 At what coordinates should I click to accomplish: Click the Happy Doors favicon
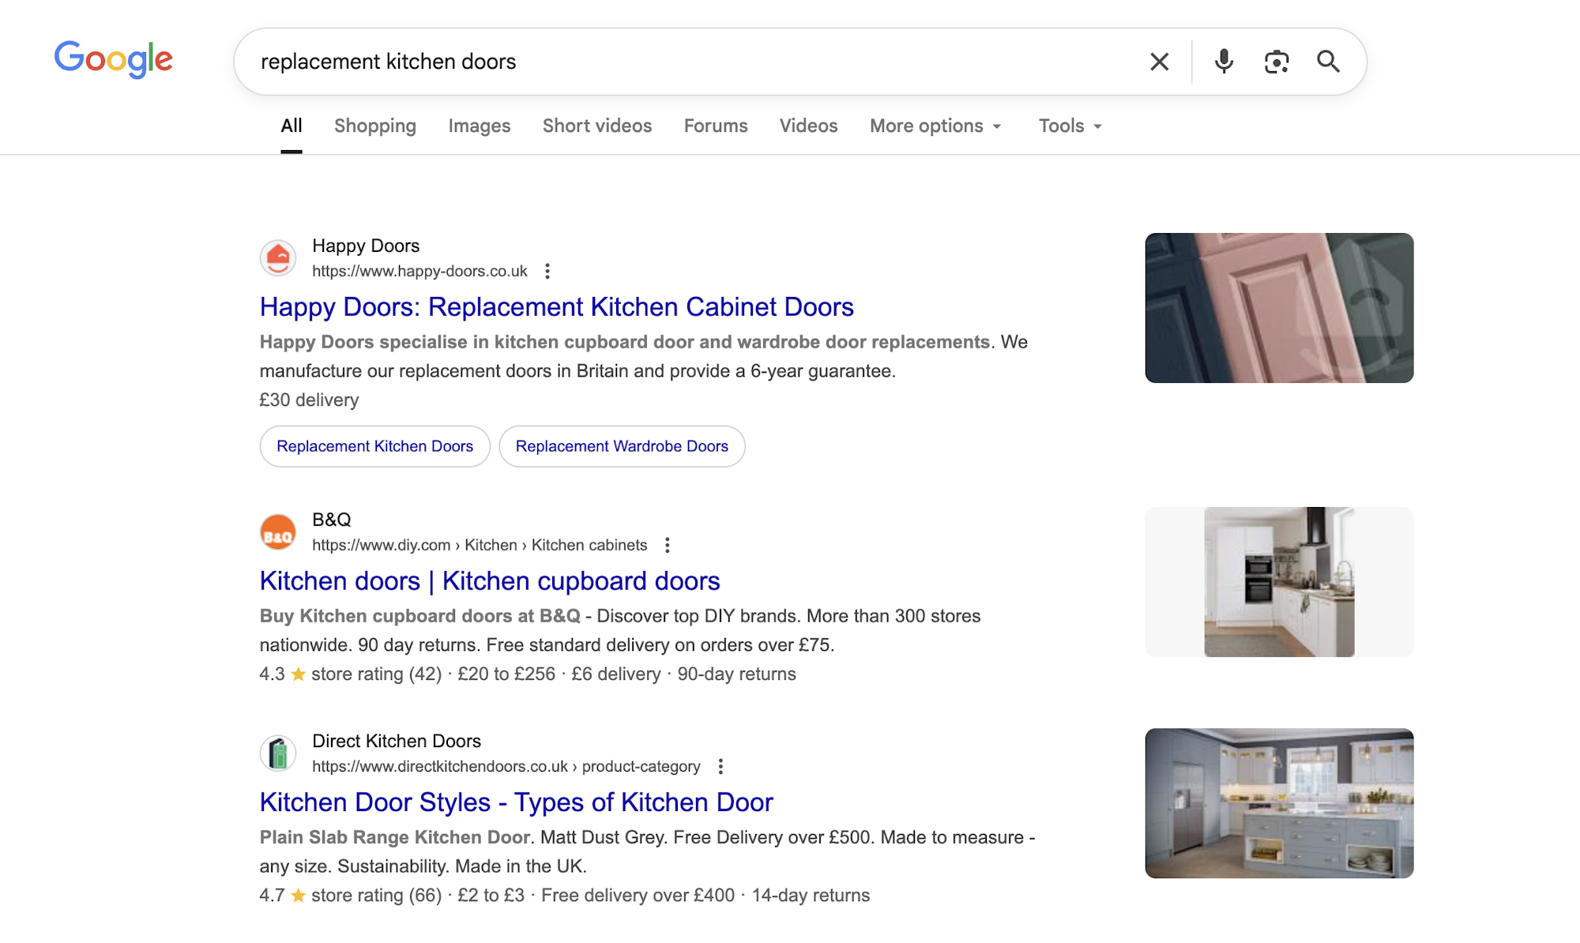point(278,258)
